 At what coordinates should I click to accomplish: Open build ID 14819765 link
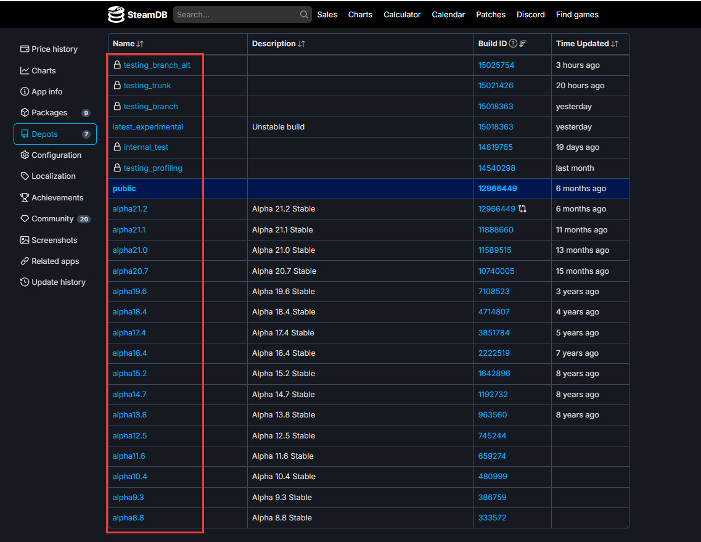click(495, 147)
